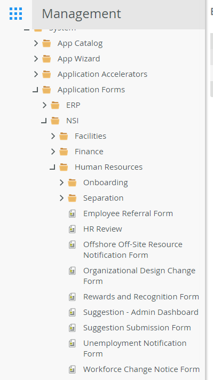Select Application Accelerators in the tree
Image resolution: width=213 pixels, height=380 pixels.
(x=102, y=74)
